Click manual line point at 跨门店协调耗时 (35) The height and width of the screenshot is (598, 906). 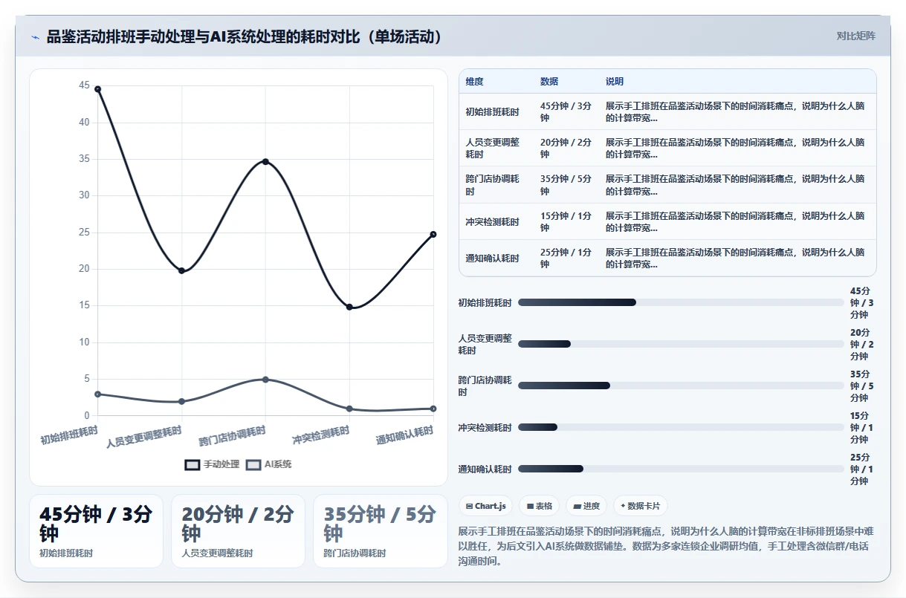[265, 161]
